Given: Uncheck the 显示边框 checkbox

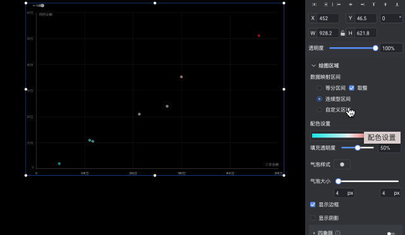Looking at the screenshot, I should pyautogui.click(x=313, y=204).
